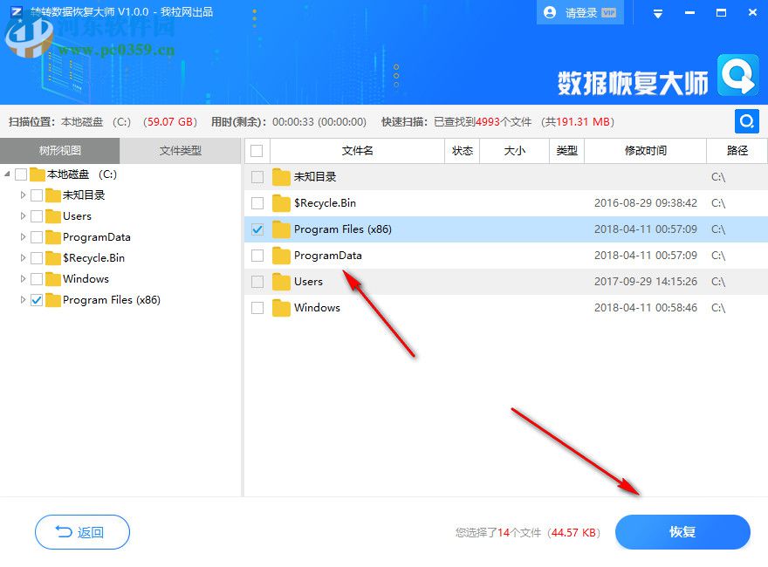
Task: Click the VIP badge next to 请登录
Action: pos(608,12)
